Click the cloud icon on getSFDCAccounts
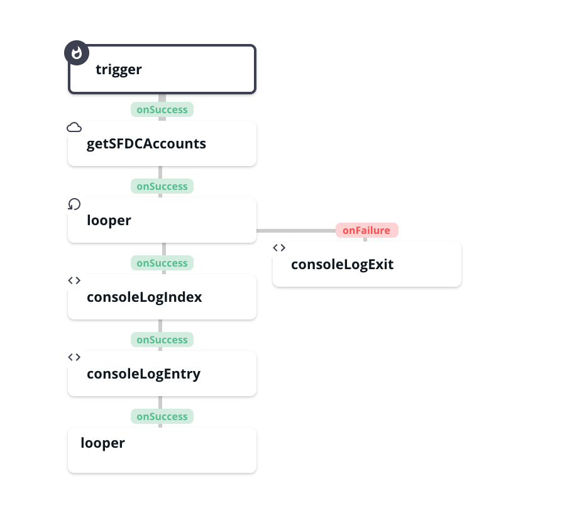Screen dimensions: 572x532 (x=74, y=128)
